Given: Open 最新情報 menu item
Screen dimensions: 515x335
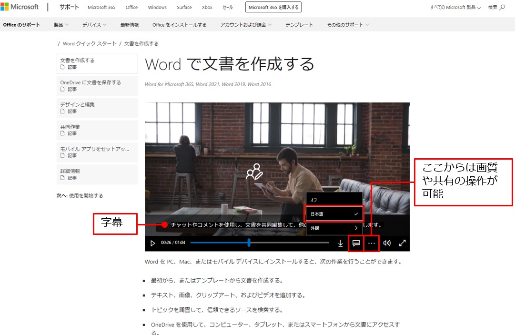Looking at the screenshot, I should 130,25.
